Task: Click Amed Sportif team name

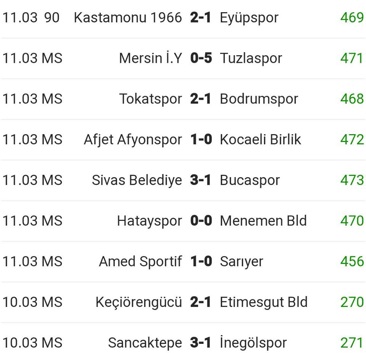Action: [140, 262]
